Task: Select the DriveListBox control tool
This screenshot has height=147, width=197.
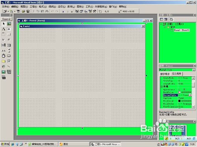Action: pos(9,56)
